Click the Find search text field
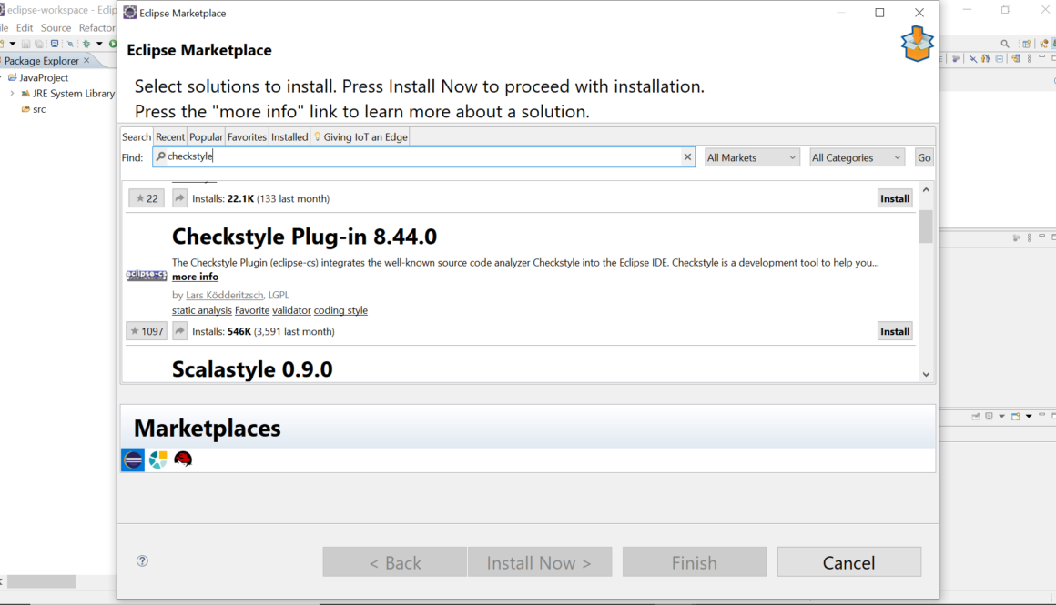The width and height of the screenshot is (1056, 605). tap(419, 156)
